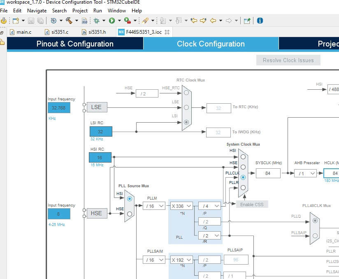
Task: Click the LSE oscillator block
Action: (x=97, y=107)
